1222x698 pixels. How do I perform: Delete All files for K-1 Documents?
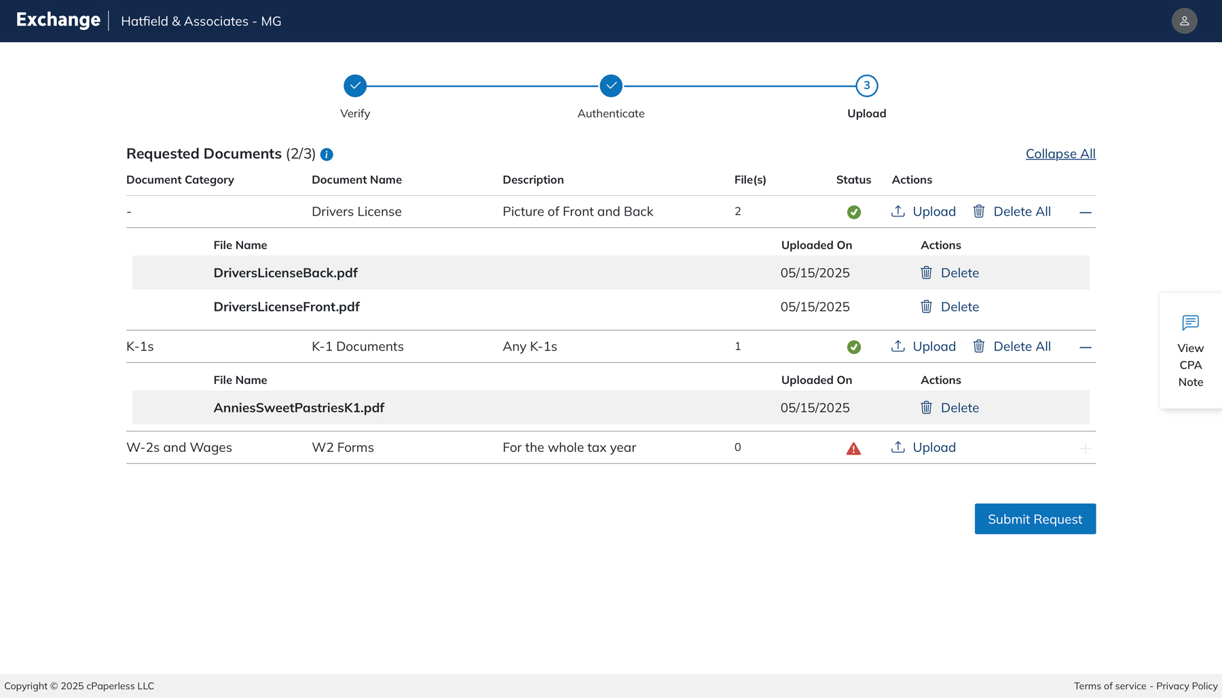[1012, 347]
